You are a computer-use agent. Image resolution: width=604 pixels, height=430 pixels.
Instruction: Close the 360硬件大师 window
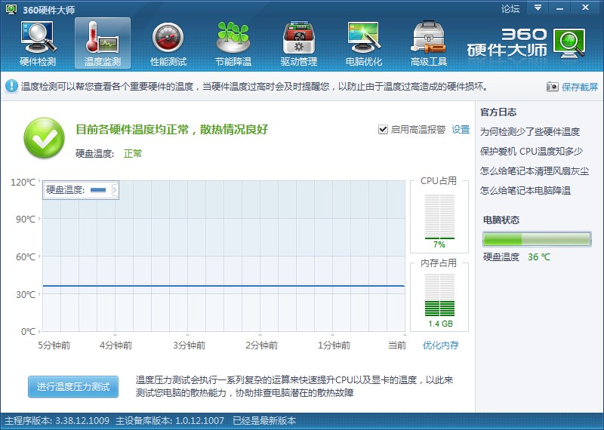point(586,8)
